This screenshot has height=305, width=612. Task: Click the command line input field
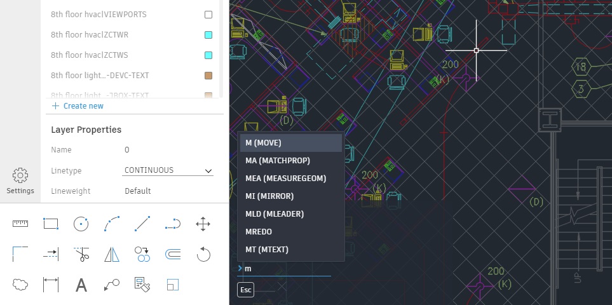pyautogui.click(x=283, y=269)
